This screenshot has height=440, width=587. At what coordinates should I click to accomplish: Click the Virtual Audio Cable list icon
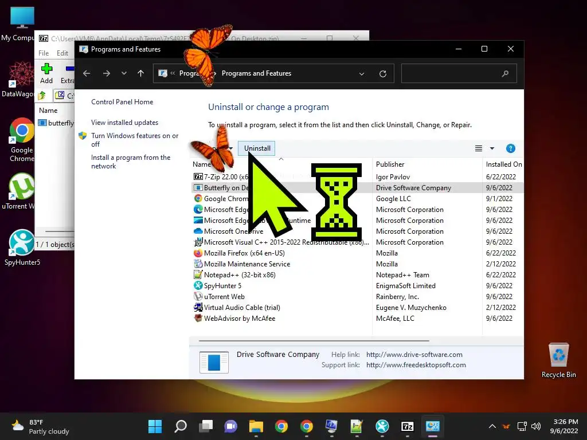[x=198, y=307]
